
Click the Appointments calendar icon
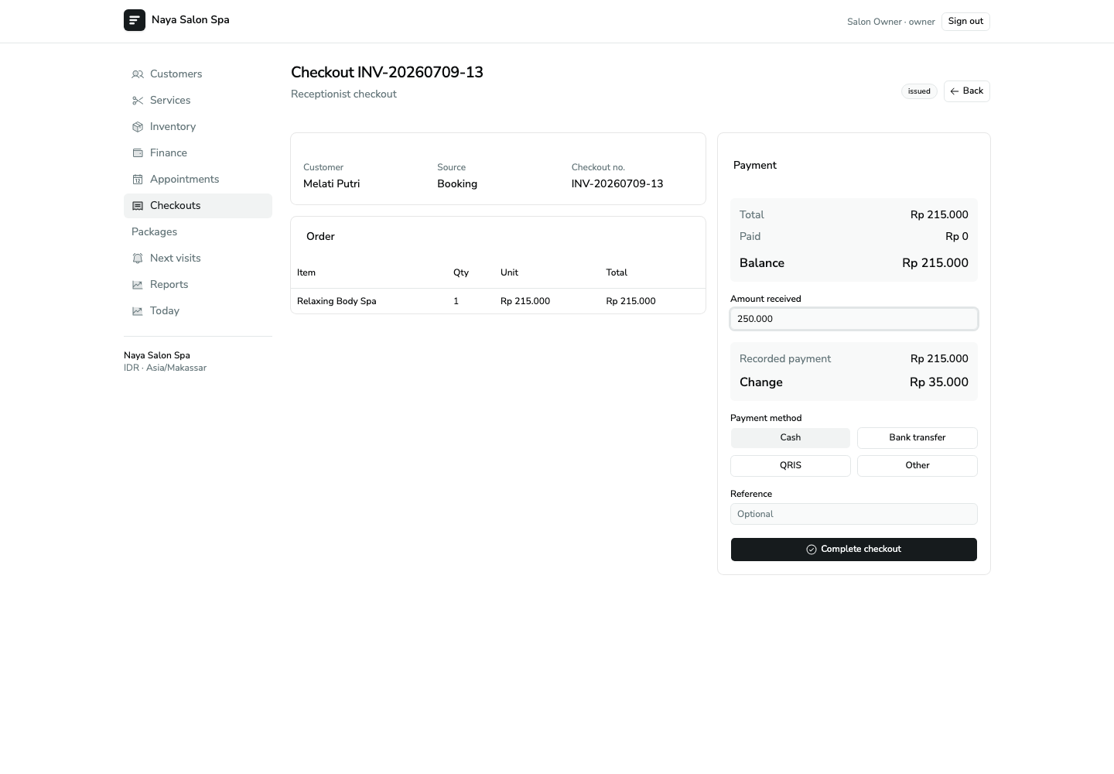(x=138, y=180)
